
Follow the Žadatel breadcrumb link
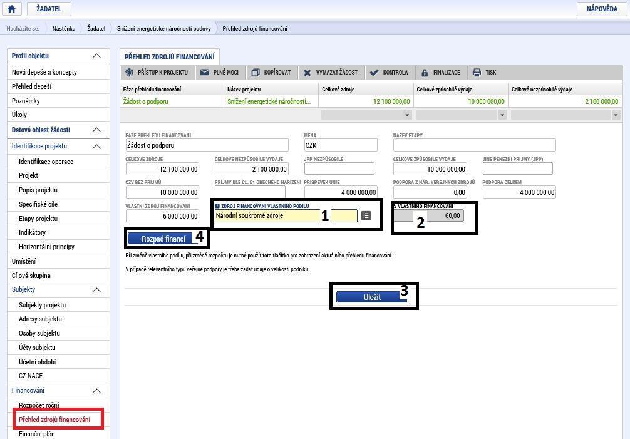[x=96, y=29]
